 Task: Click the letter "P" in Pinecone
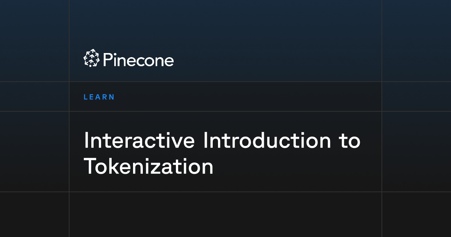(107, 60)
